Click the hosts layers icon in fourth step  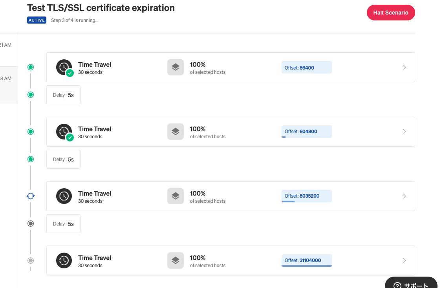click(175, 260)
